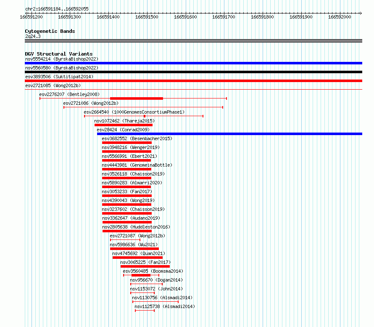Select nsv1130756 (Alsmadi2014) label
Viewport: 374px width, 327px height.
[162, 298]
